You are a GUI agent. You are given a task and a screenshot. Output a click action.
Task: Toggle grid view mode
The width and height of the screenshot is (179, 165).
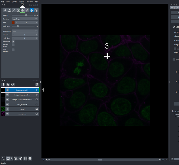[25, 159]
